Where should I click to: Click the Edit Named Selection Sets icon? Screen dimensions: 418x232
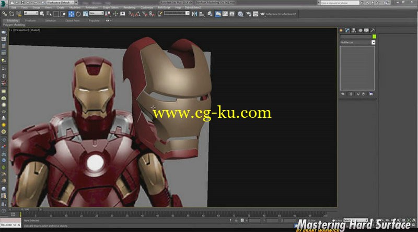pos(160,14)
